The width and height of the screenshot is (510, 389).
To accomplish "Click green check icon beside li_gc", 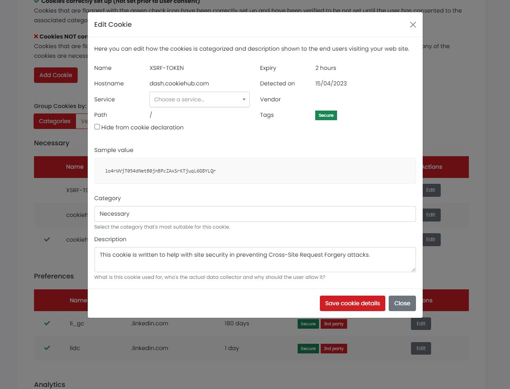I will (x=47, y=323).
